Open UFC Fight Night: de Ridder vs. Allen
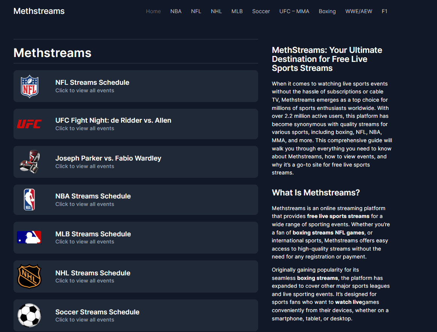Viewport: 437px width, 332px height. click(x=113, y=120)
